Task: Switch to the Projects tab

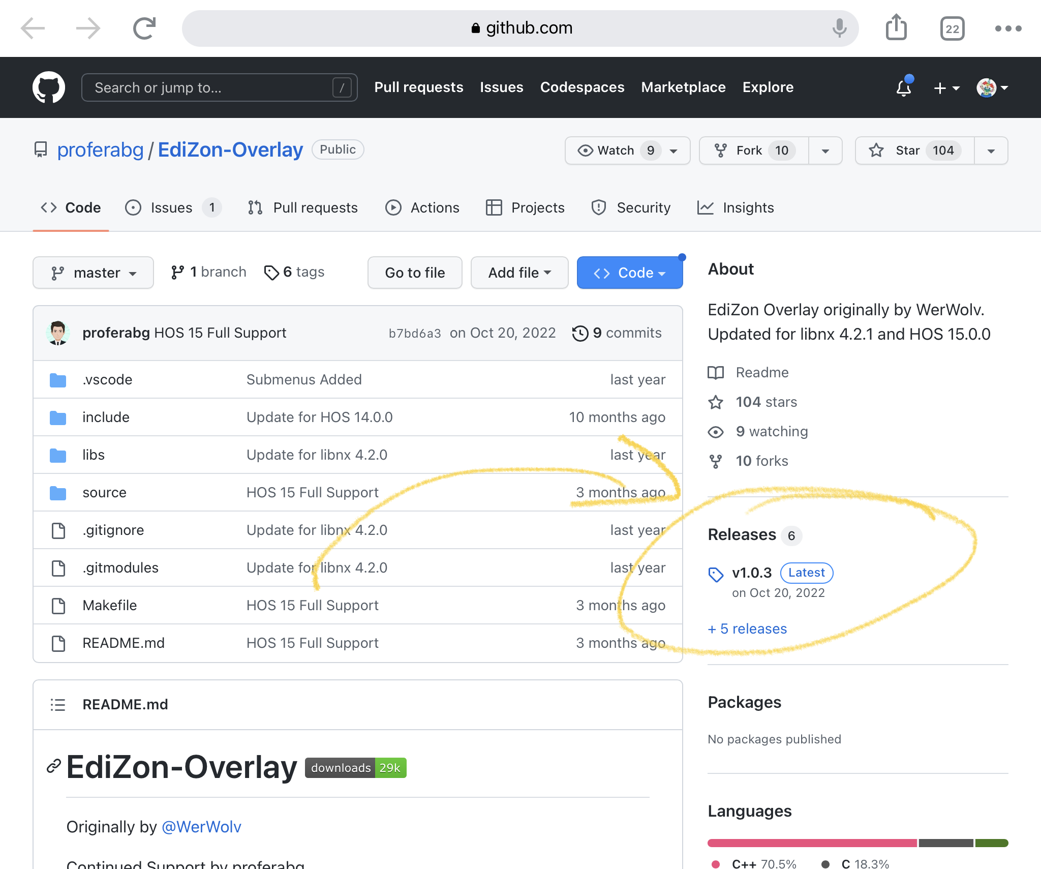Action: coord(526,208)
